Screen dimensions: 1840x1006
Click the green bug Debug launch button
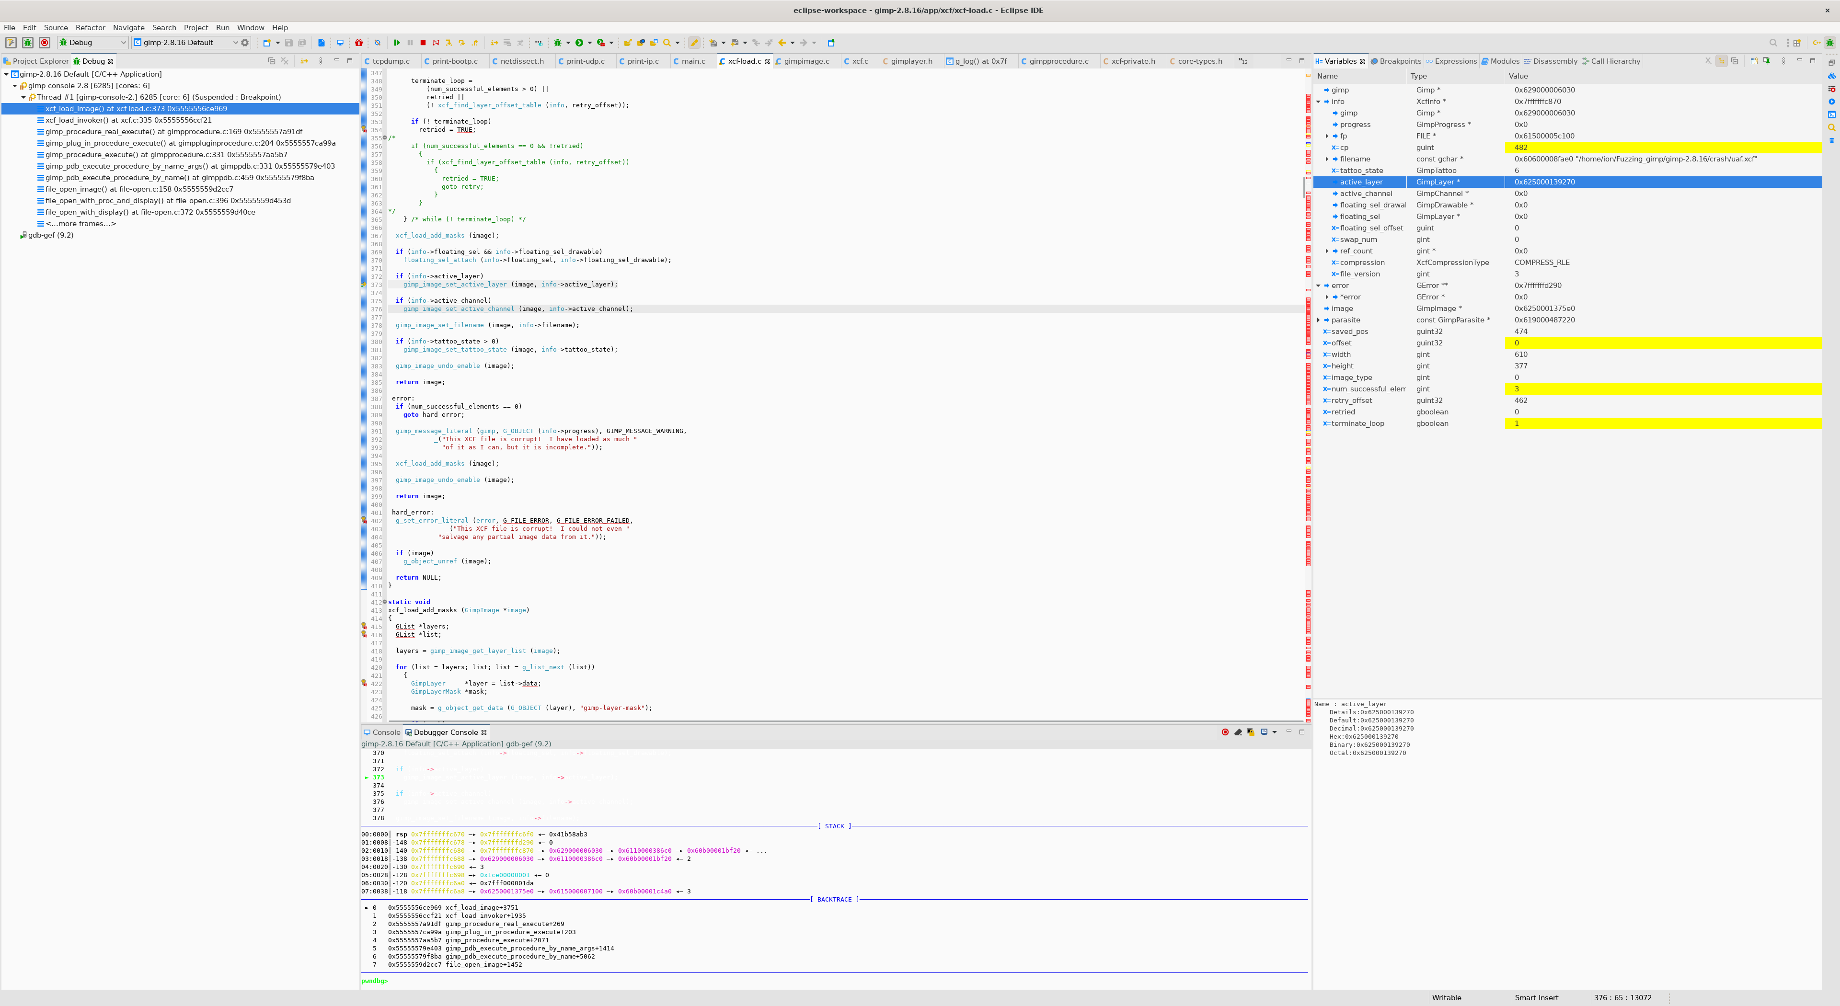(28, 43)
